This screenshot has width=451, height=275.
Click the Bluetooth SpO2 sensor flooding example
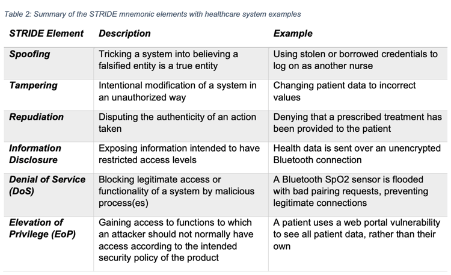tap(351, 191)
